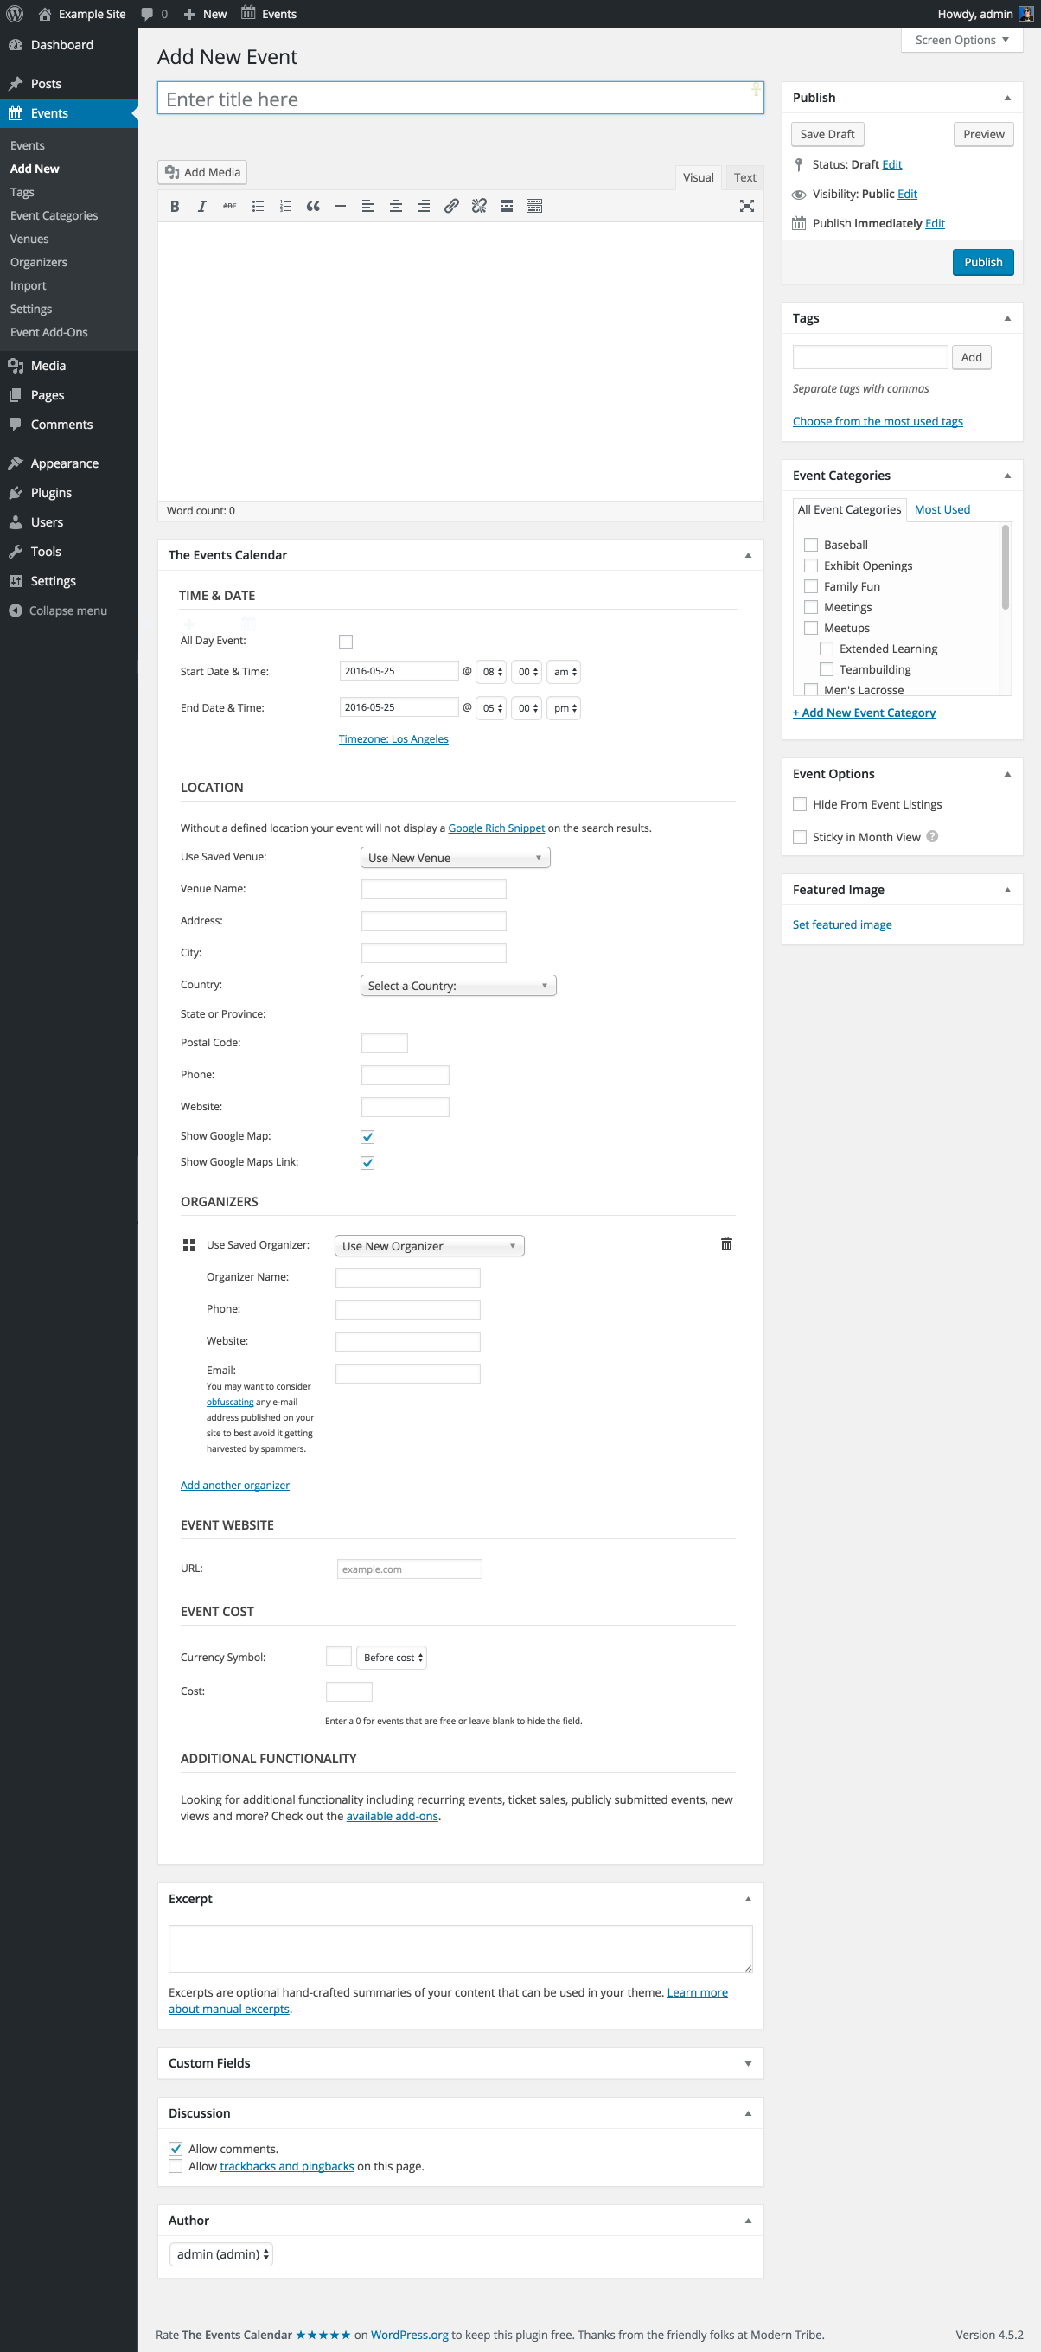
Task: Click the insert link icon
Action: (x=451, y=207)
